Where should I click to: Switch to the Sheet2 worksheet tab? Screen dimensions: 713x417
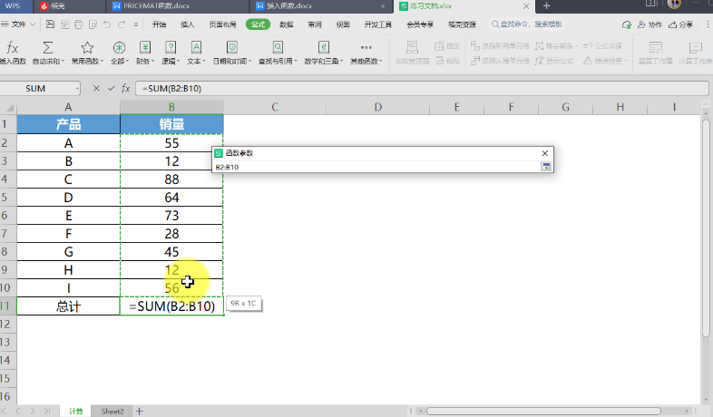[112, 411]
